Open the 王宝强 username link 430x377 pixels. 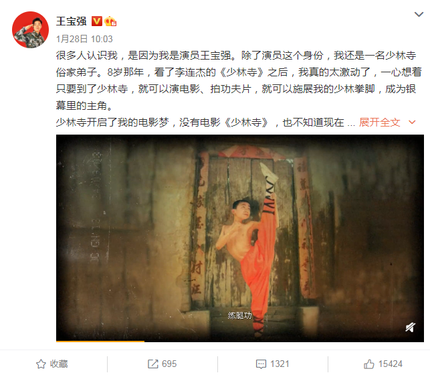click(x=72, y=21)
